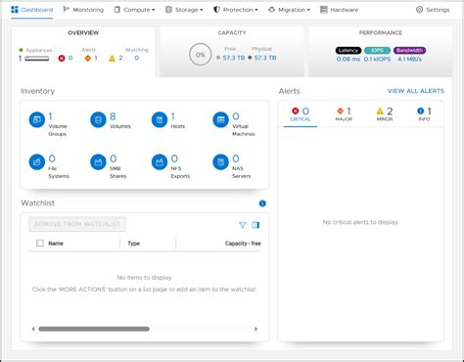Open the Volume Groups inventory icon
The image size is (464, 362).
37,119
